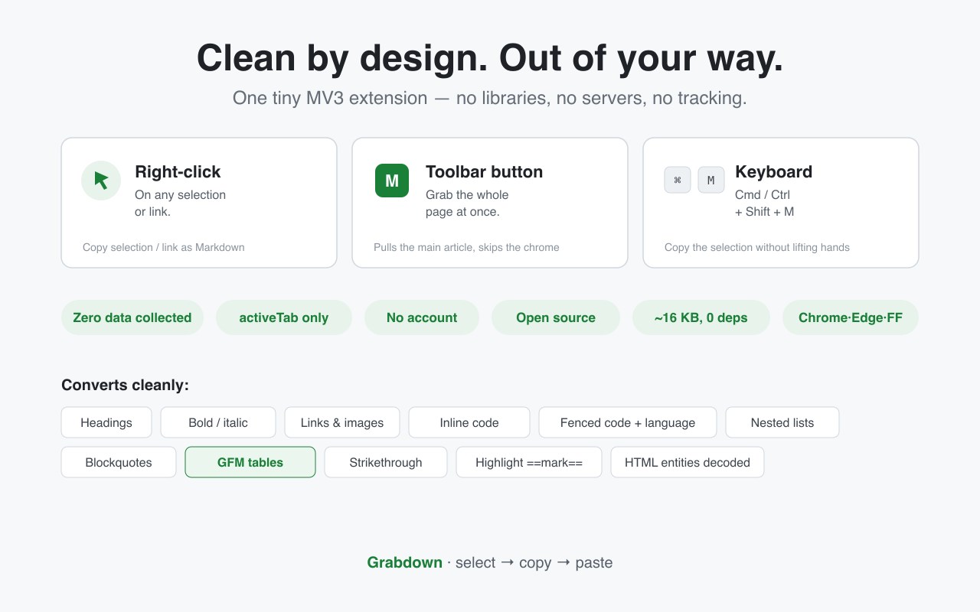Click the green cursor arrow icon

(101, 181)
